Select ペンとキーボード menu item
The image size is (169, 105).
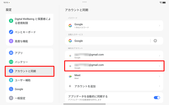(x=30, y=32)
